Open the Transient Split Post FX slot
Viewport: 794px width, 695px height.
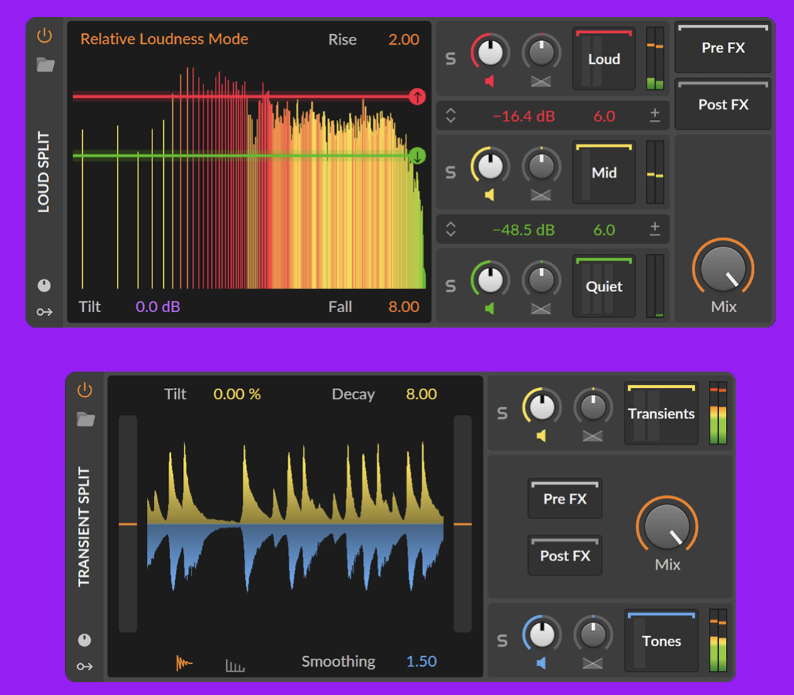point(565,556)
